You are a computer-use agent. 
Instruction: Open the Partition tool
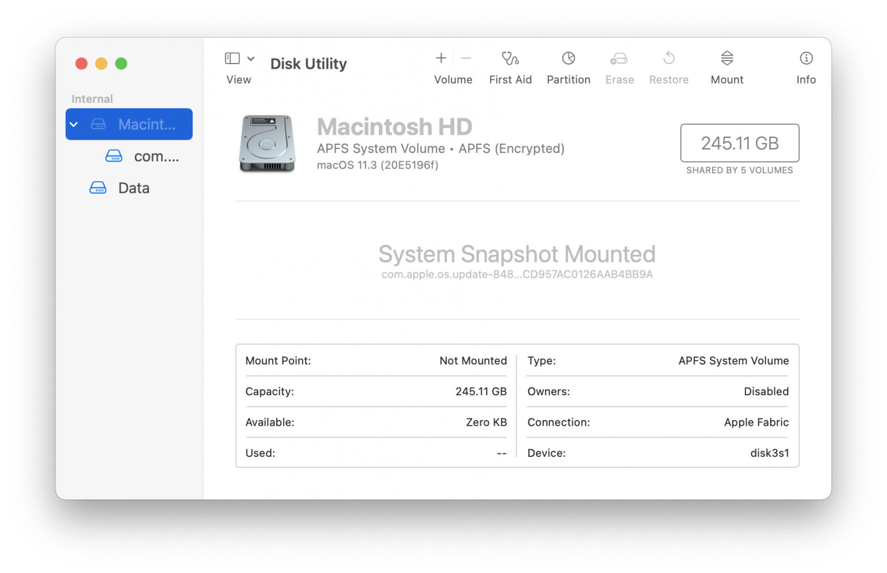tap(568, 66)
